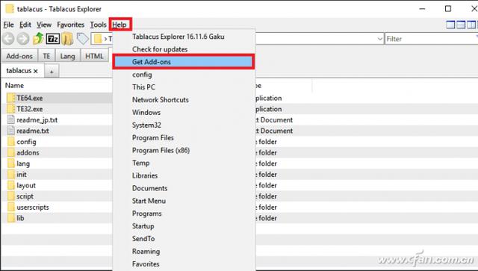This screenshot has height=271, width=478.
Task: Open the Edit menu
Action: [x=25, y=25]
